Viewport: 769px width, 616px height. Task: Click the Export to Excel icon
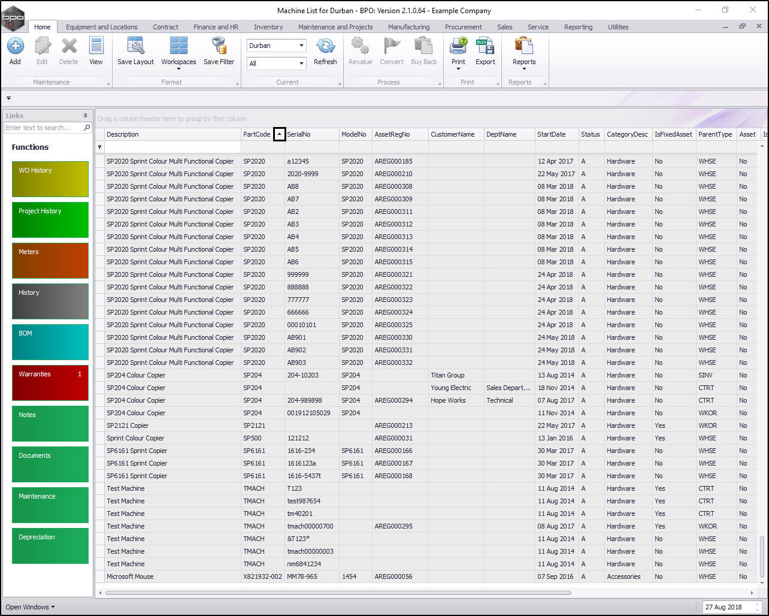tap(485, 46)
